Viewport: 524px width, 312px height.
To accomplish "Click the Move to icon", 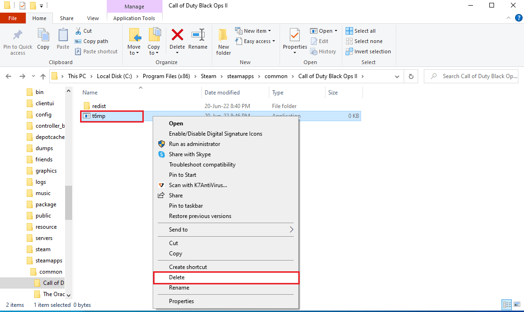I will [x=134, y=35].
